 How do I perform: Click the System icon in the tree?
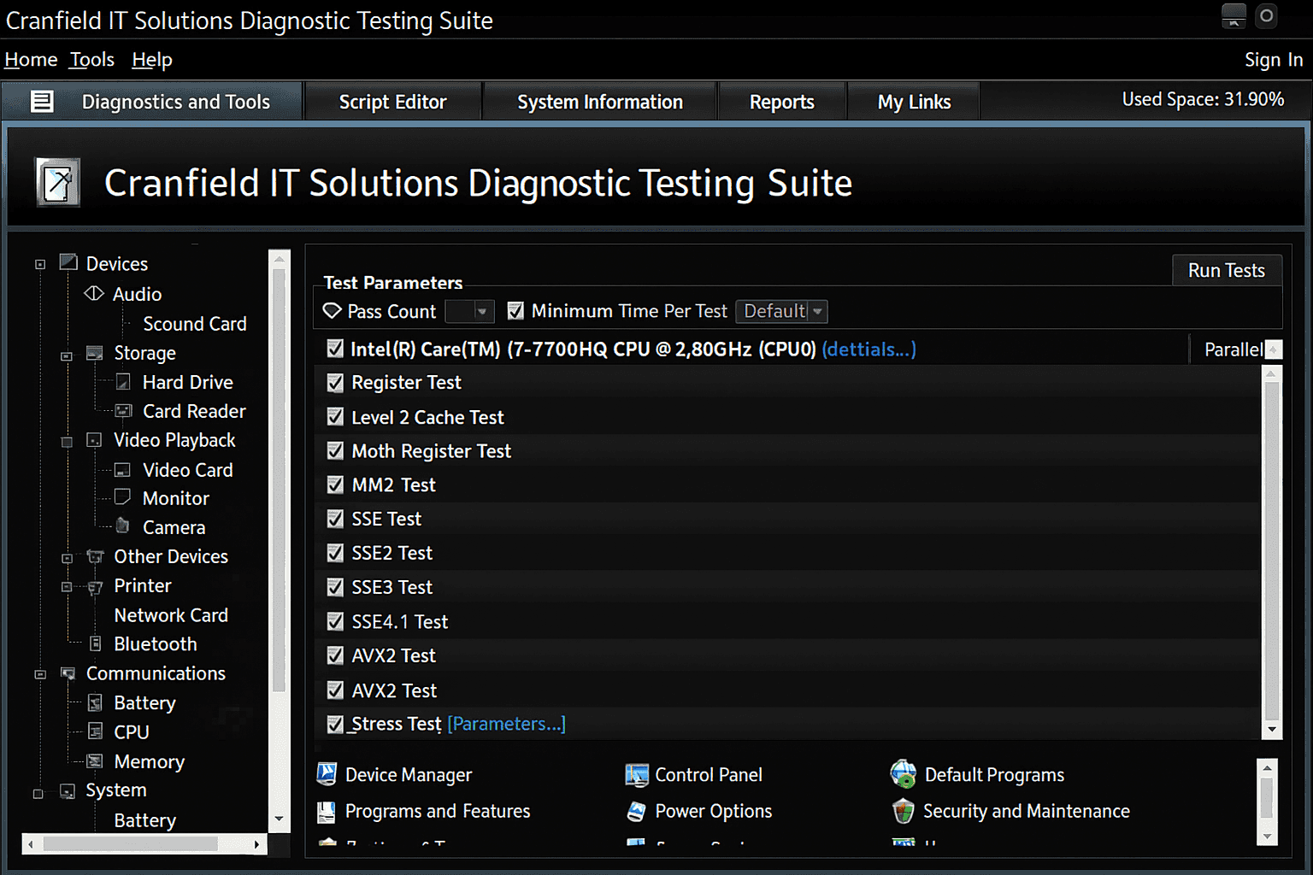tap(68, 790)
